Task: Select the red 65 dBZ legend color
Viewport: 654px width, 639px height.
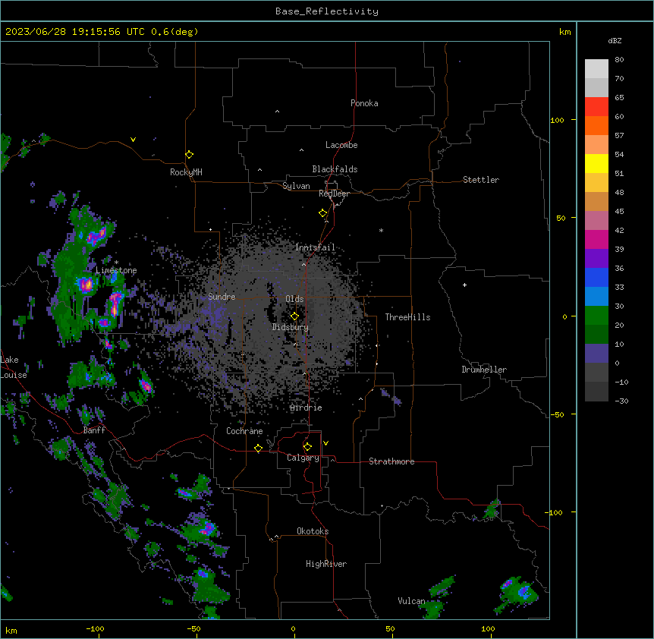Action: [x=596, y=106]
